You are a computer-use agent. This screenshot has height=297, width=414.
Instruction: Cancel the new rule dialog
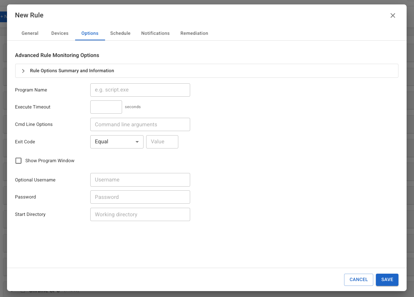click(x=358, y=280)
